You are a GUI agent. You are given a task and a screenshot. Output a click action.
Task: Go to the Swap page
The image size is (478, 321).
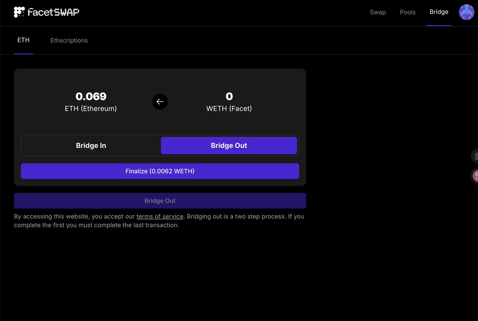pyautogui.click(x=378, y=12)
